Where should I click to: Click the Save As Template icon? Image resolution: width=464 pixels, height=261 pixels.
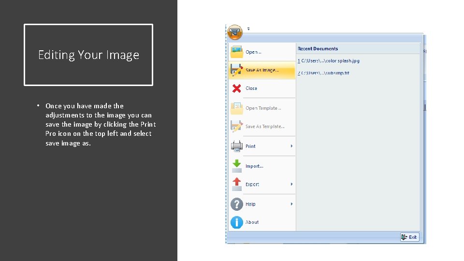coord(237,126)
